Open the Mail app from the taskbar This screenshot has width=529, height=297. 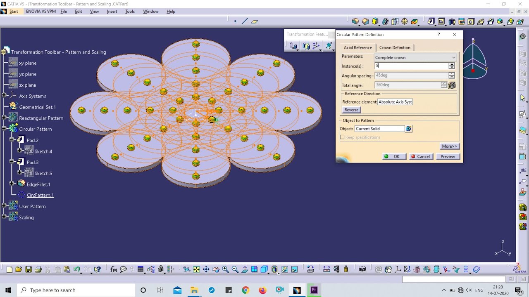click(177, 290)
